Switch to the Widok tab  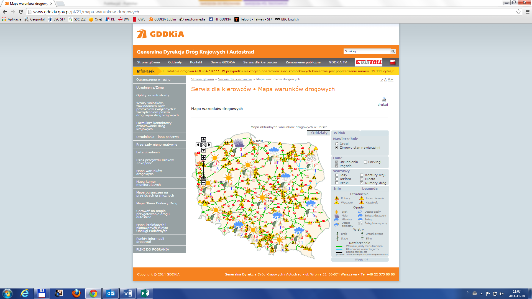[339, 133]
